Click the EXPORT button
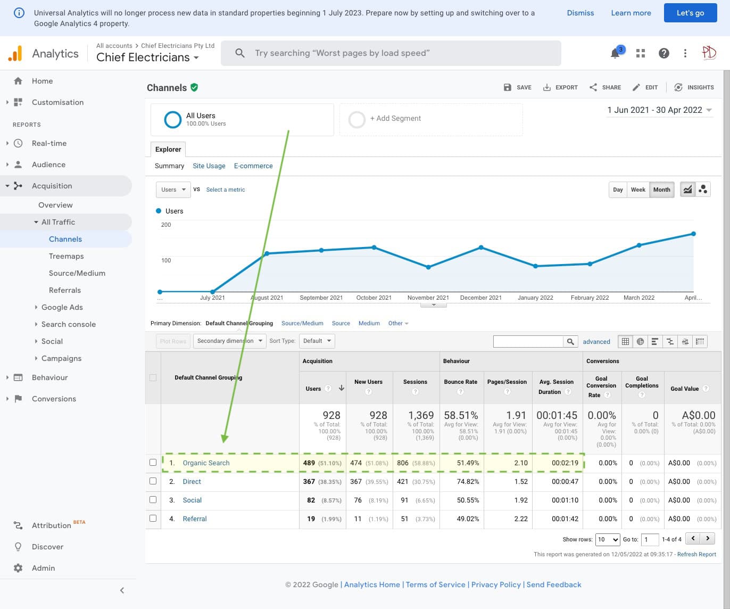730x609 pixels. pos(560,87)
